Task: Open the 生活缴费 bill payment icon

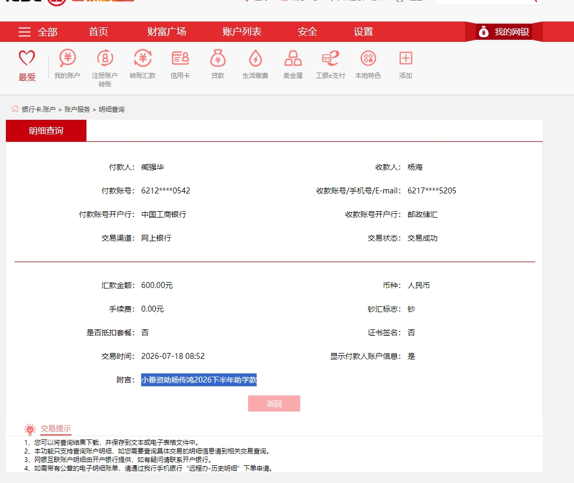Action: [256, 58]
